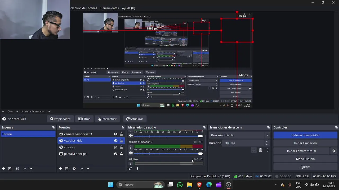
Task: Click Actualizar button
Action: (x=135, y=119)
